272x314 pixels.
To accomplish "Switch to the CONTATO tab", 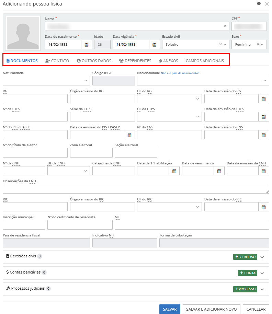I will click(x=57, y=61).
